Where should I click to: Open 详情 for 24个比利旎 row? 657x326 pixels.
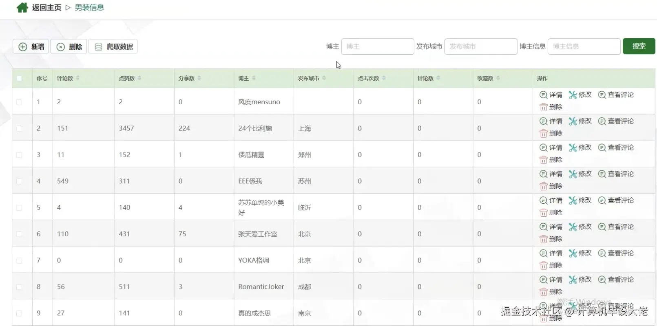click(551, 121)
